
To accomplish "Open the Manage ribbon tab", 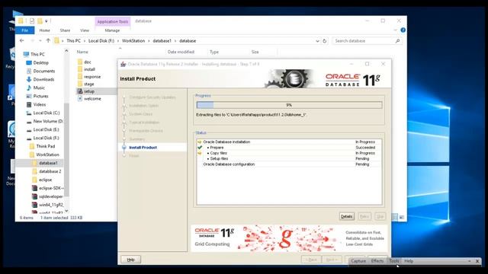I will coord(112,30).
